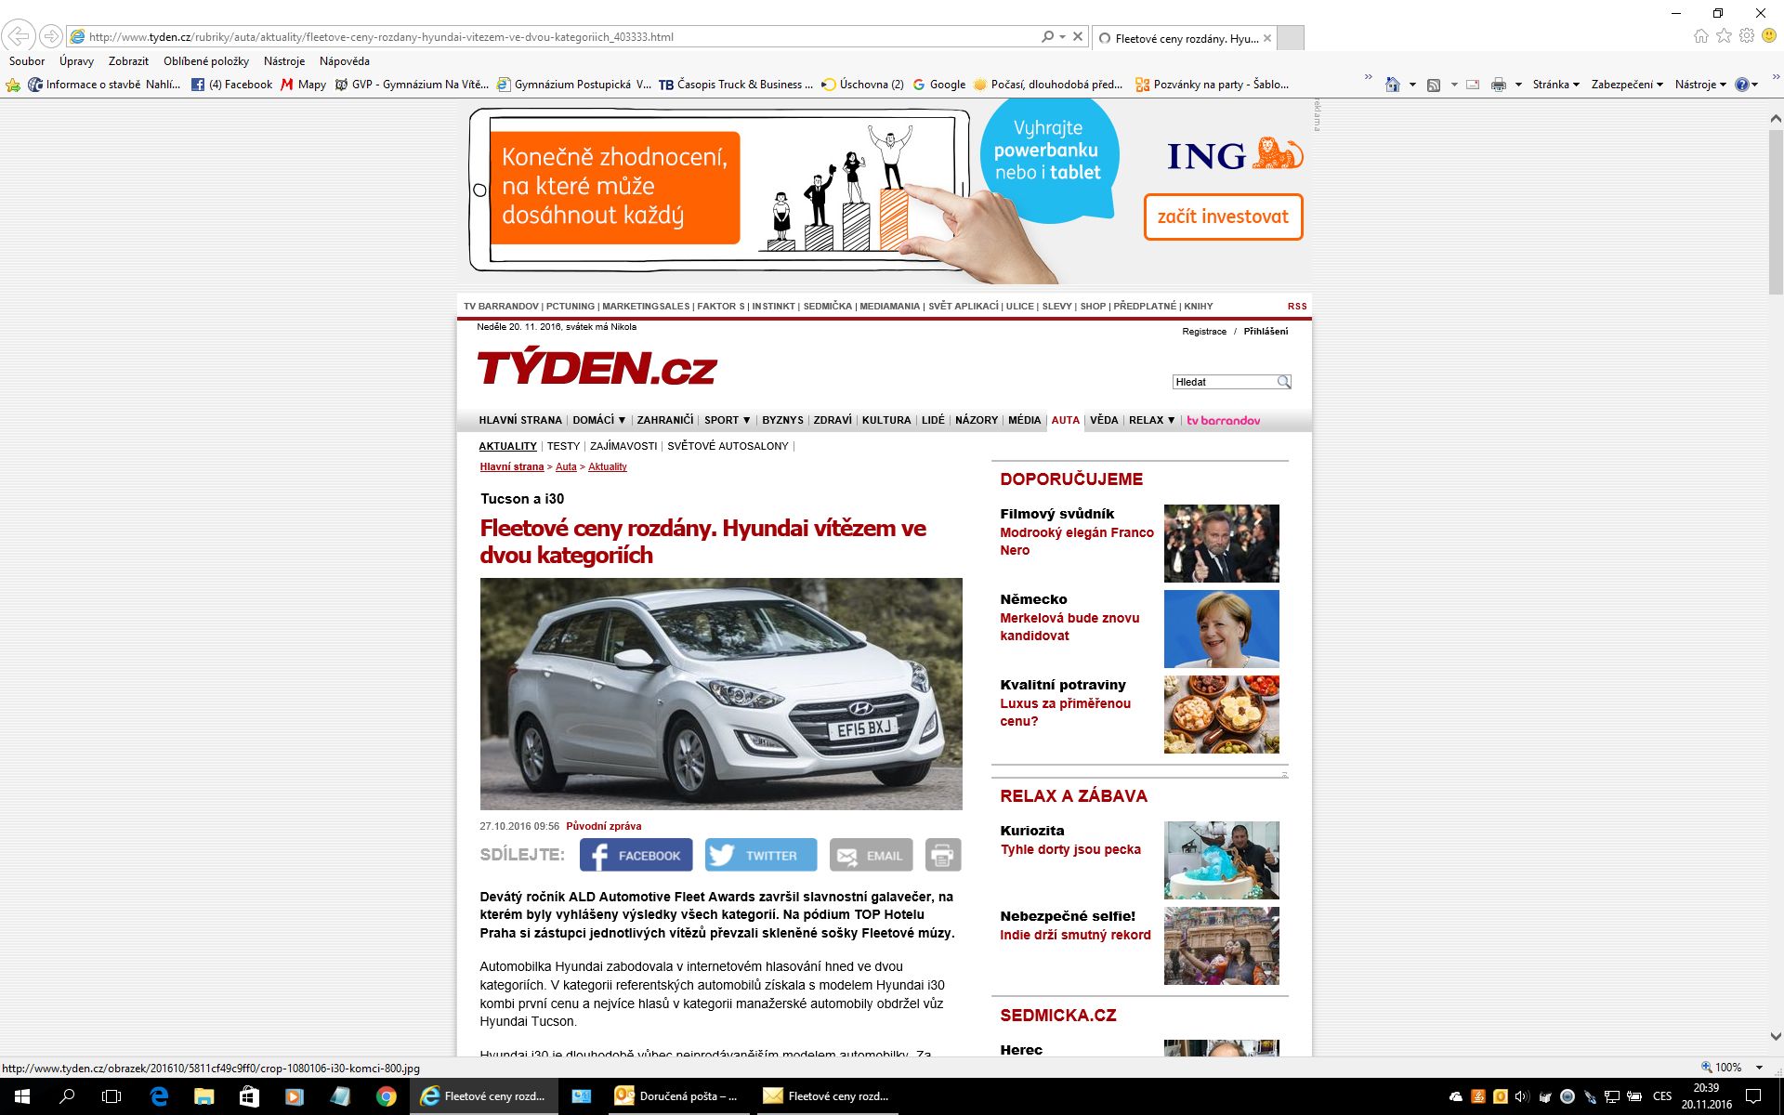Open Windows Store from taskbar
This screenshot has width=1784, height=1115.
pos(249,1096)
